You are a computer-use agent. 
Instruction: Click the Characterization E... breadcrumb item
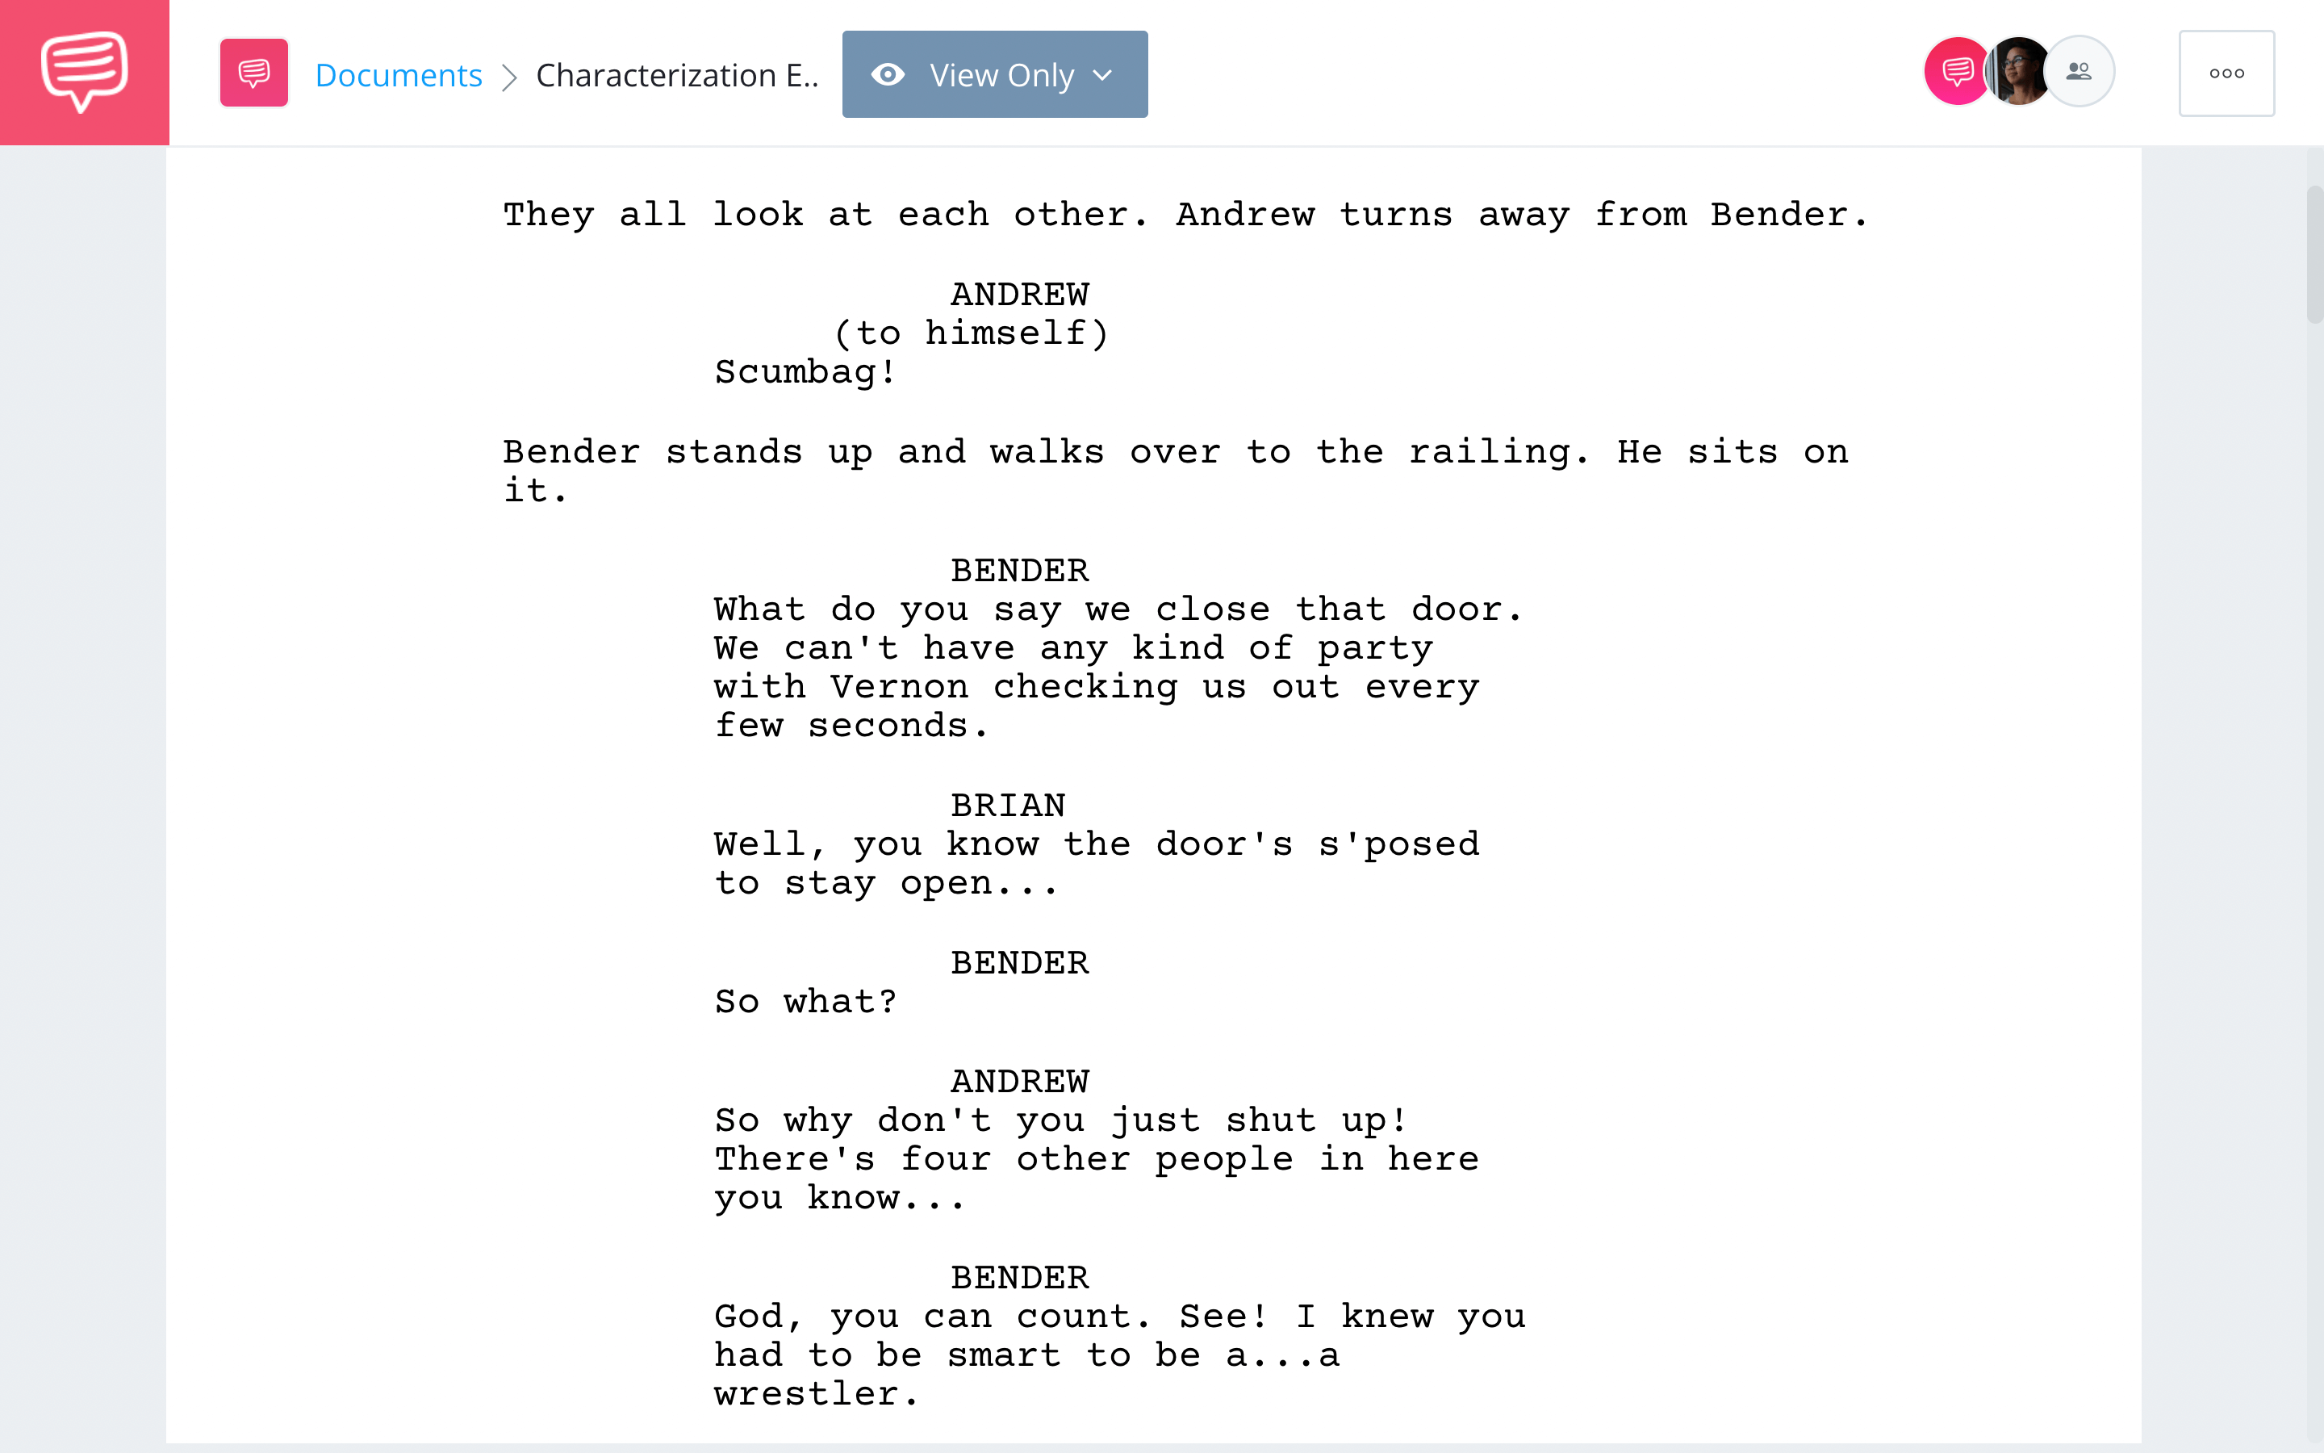[x=678, y=72]
